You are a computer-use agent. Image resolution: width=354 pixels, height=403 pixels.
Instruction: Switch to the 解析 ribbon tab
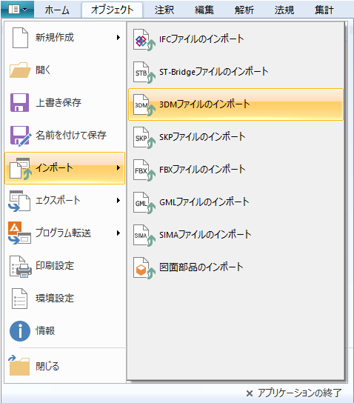point(244,10)
